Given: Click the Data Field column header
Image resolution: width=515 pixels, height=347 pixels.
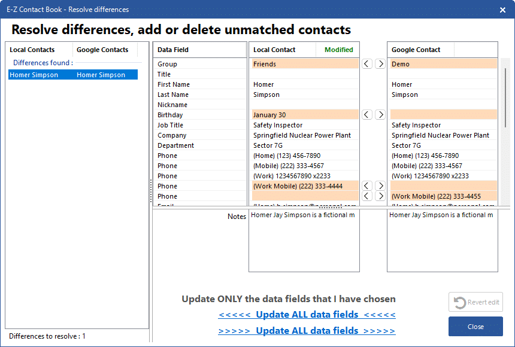Looking at the screenshot, I should (199, 50).
